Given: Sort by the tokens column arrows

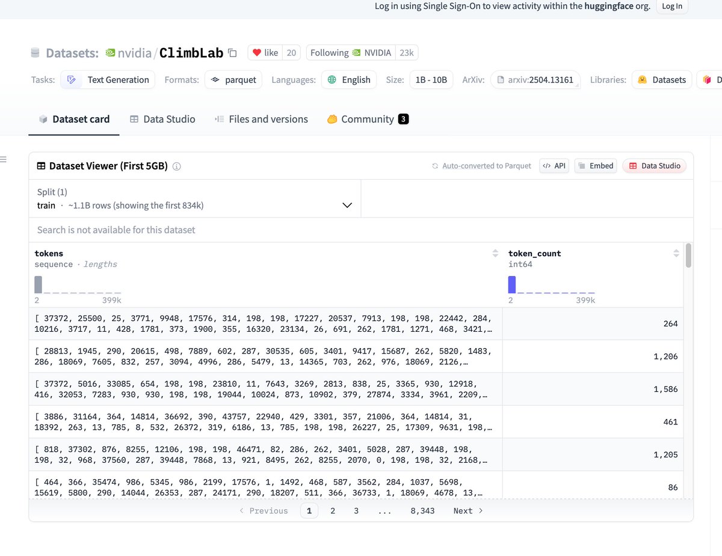Looking at the screenshot, I should pyautogui.click(x=495, y=254).
